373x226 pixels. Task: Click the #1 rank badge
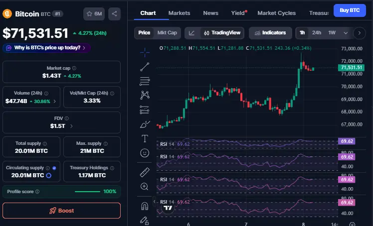coord(57,14)
